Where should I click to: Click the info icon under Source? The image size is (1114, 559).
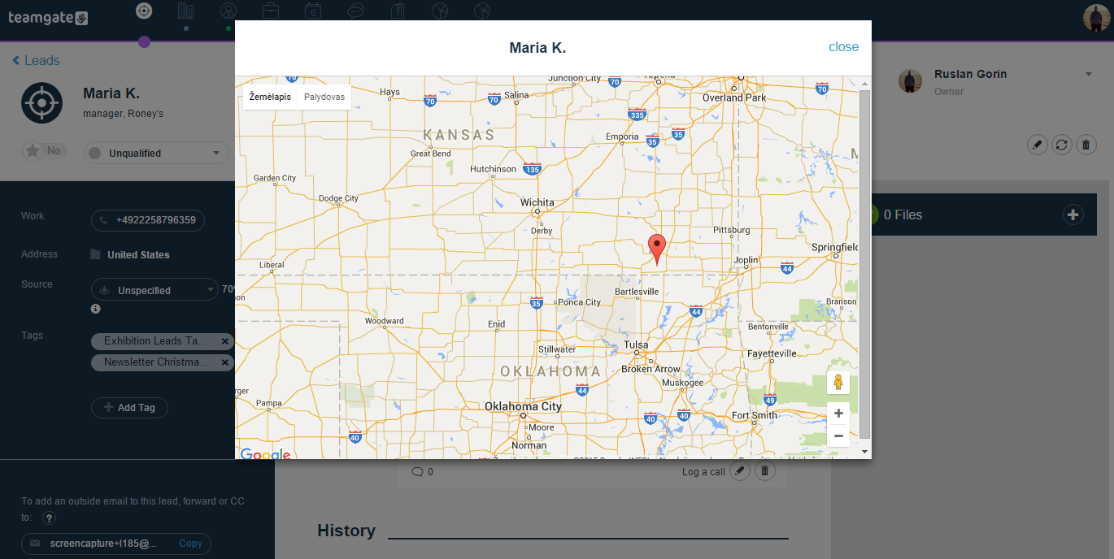coord(95,309)
